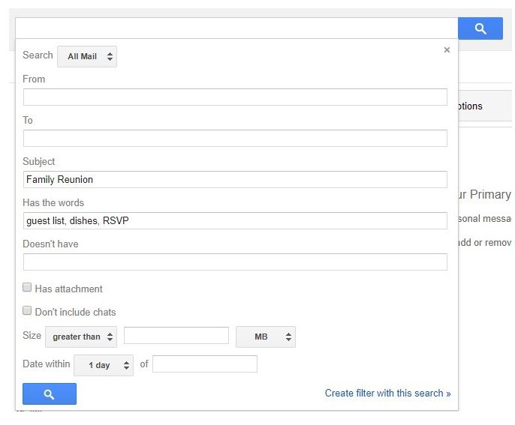515x425 pixels.
Task: Close the advanced search panel with the X
Action: [x=447, y=50]
